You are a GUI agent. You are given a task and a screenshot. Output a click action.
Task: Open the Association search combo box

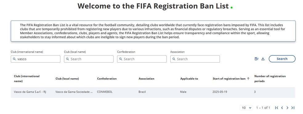point(195,59)
